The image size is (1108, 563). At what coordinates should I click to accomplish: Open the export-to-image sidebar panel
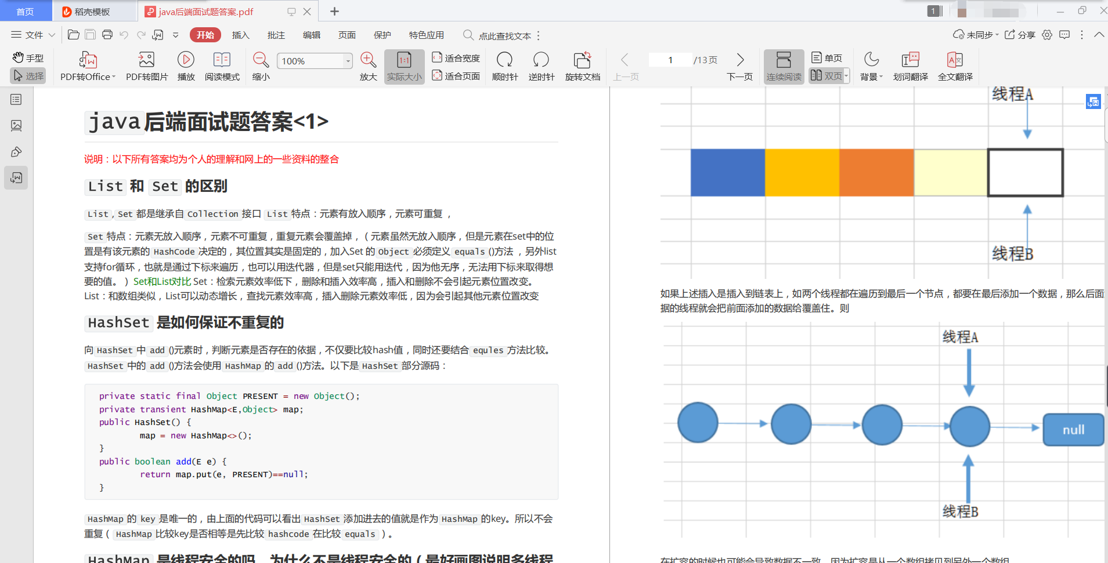pos(16,178)
